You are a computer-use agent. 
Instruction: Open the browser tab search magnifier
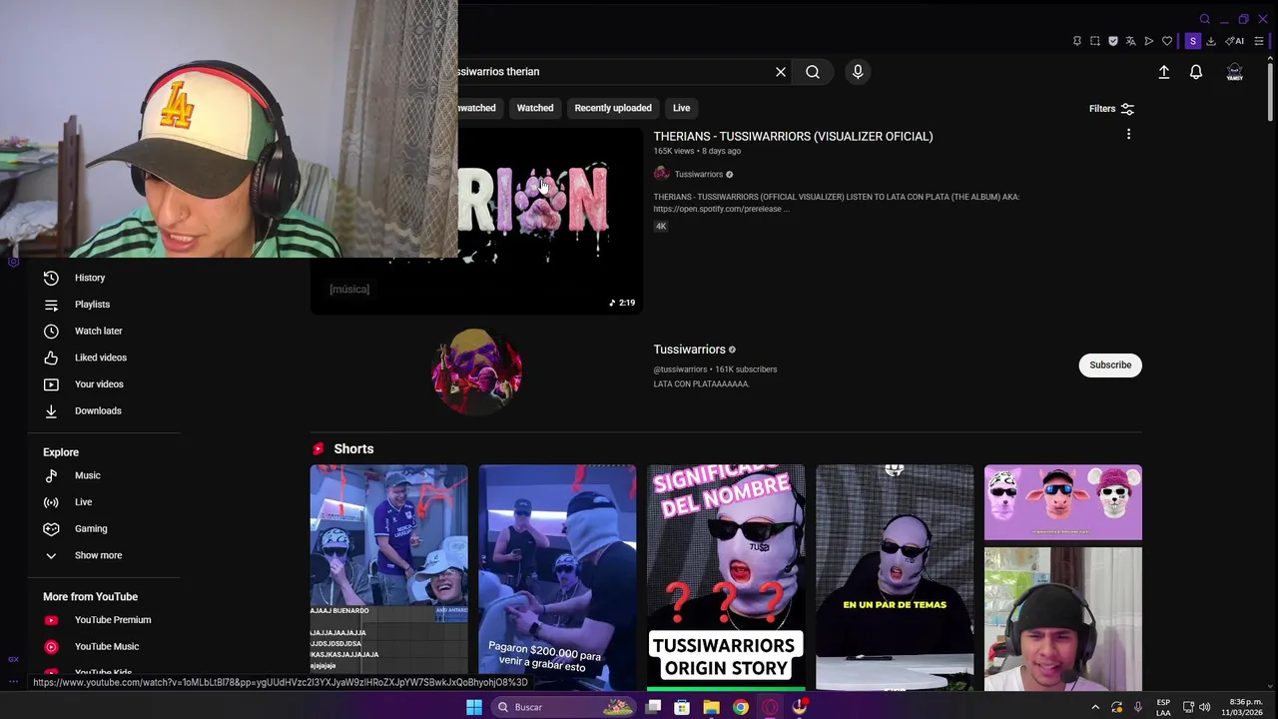coord(1205,19)
